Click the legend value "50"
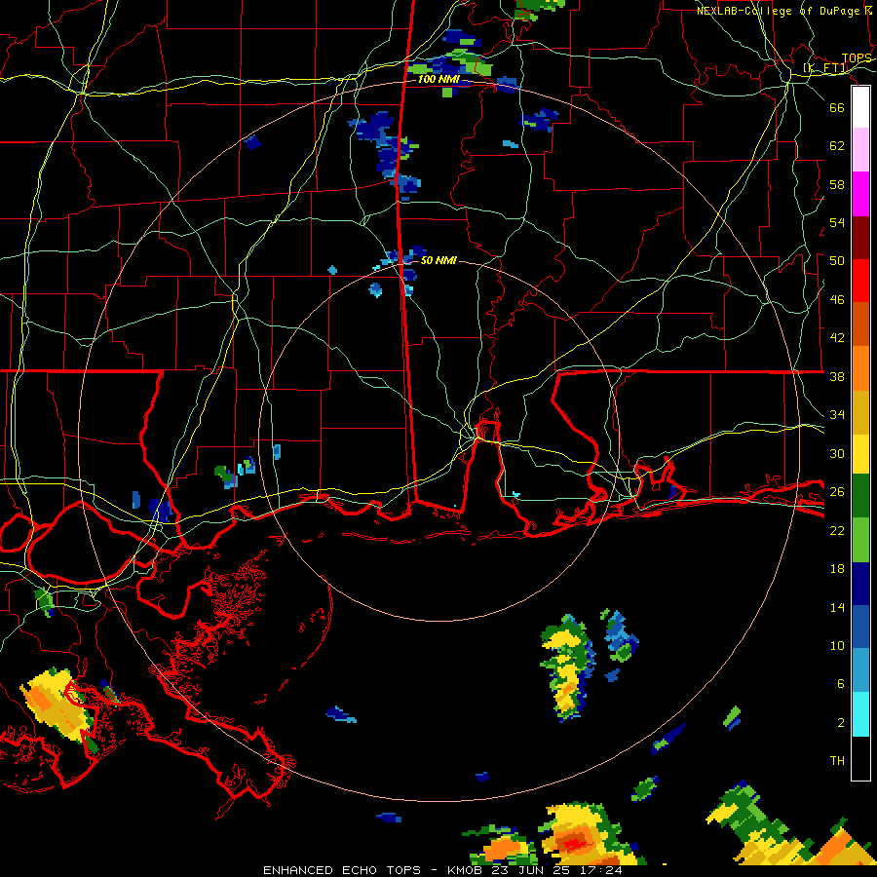Image resolution: width=877 pixels, height=877 pixels. tap(837, 261)
